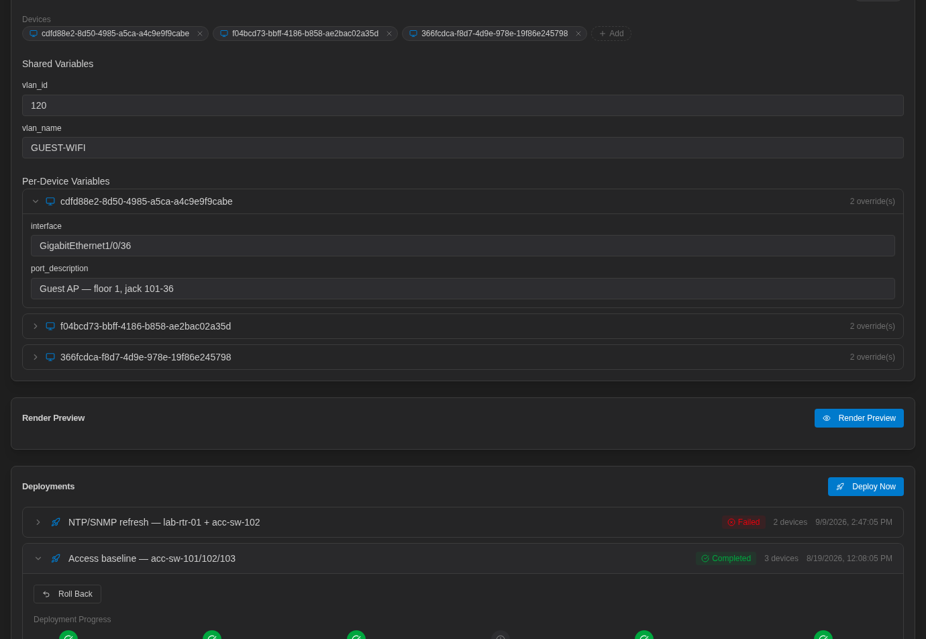Remove device chip cdfd88e2-8d50-4985-a5ca-a4c9e9f9cabe
This screenshot has height=639, width=926.
coord(200,34)
